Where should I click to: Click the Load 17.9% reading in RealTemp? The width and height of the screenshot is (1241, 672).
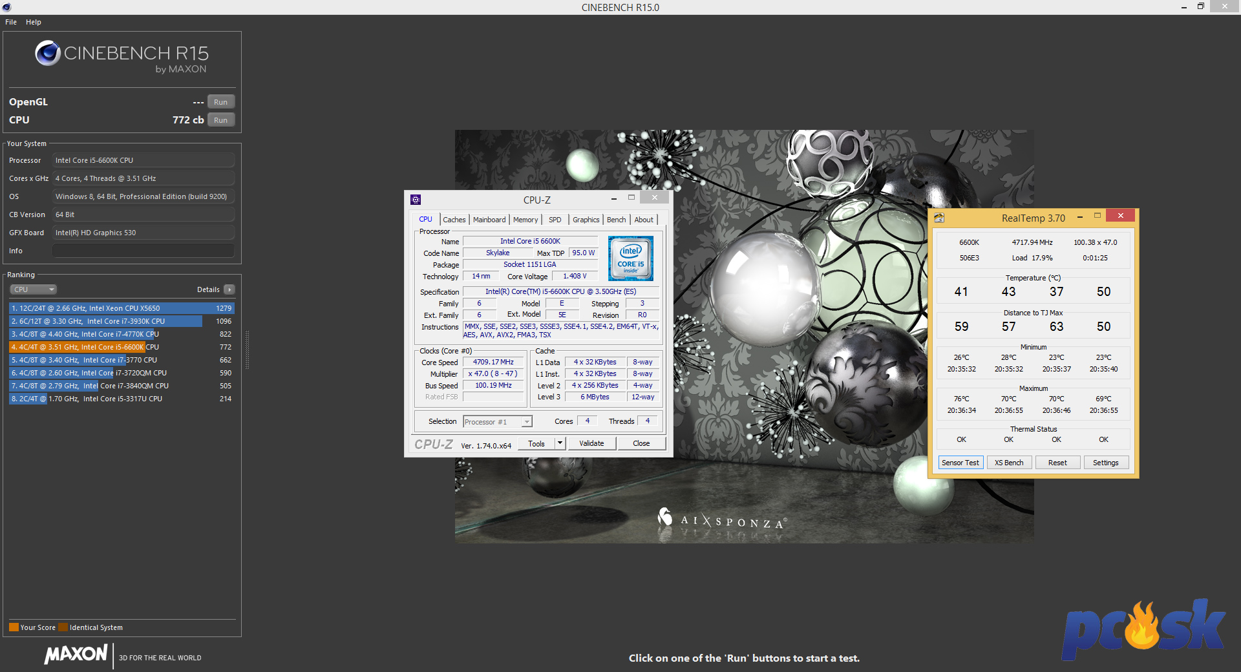[1032, 258]
